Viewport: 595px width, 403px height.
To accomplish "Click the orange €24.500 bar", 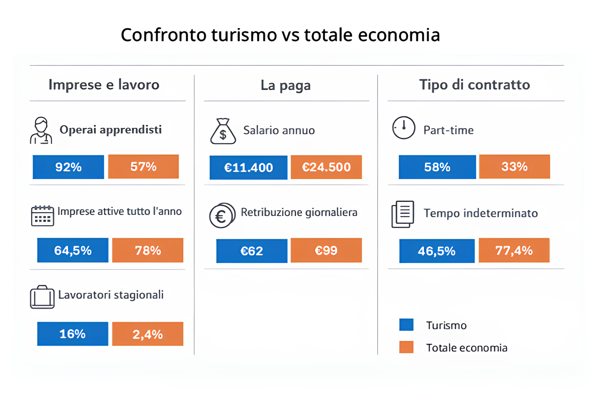I will (326, 167).
